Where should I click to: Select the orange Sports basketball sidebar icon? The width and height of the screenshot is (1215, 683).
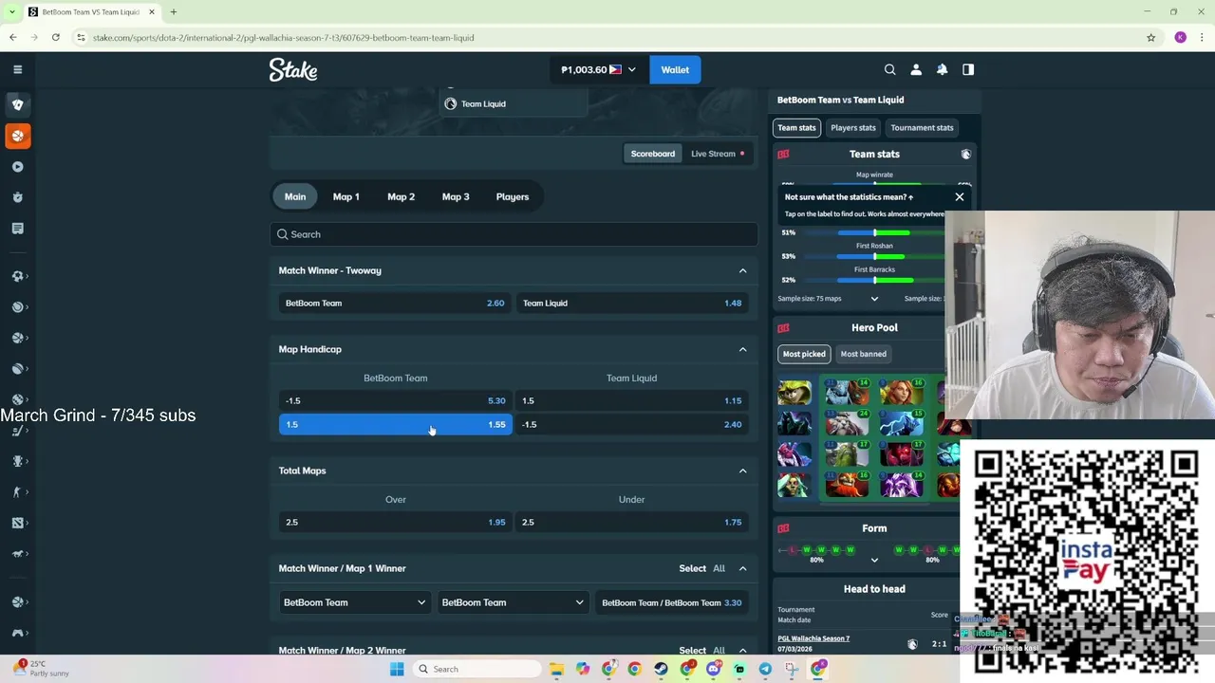pyautogui.click(x=17, y=136)
